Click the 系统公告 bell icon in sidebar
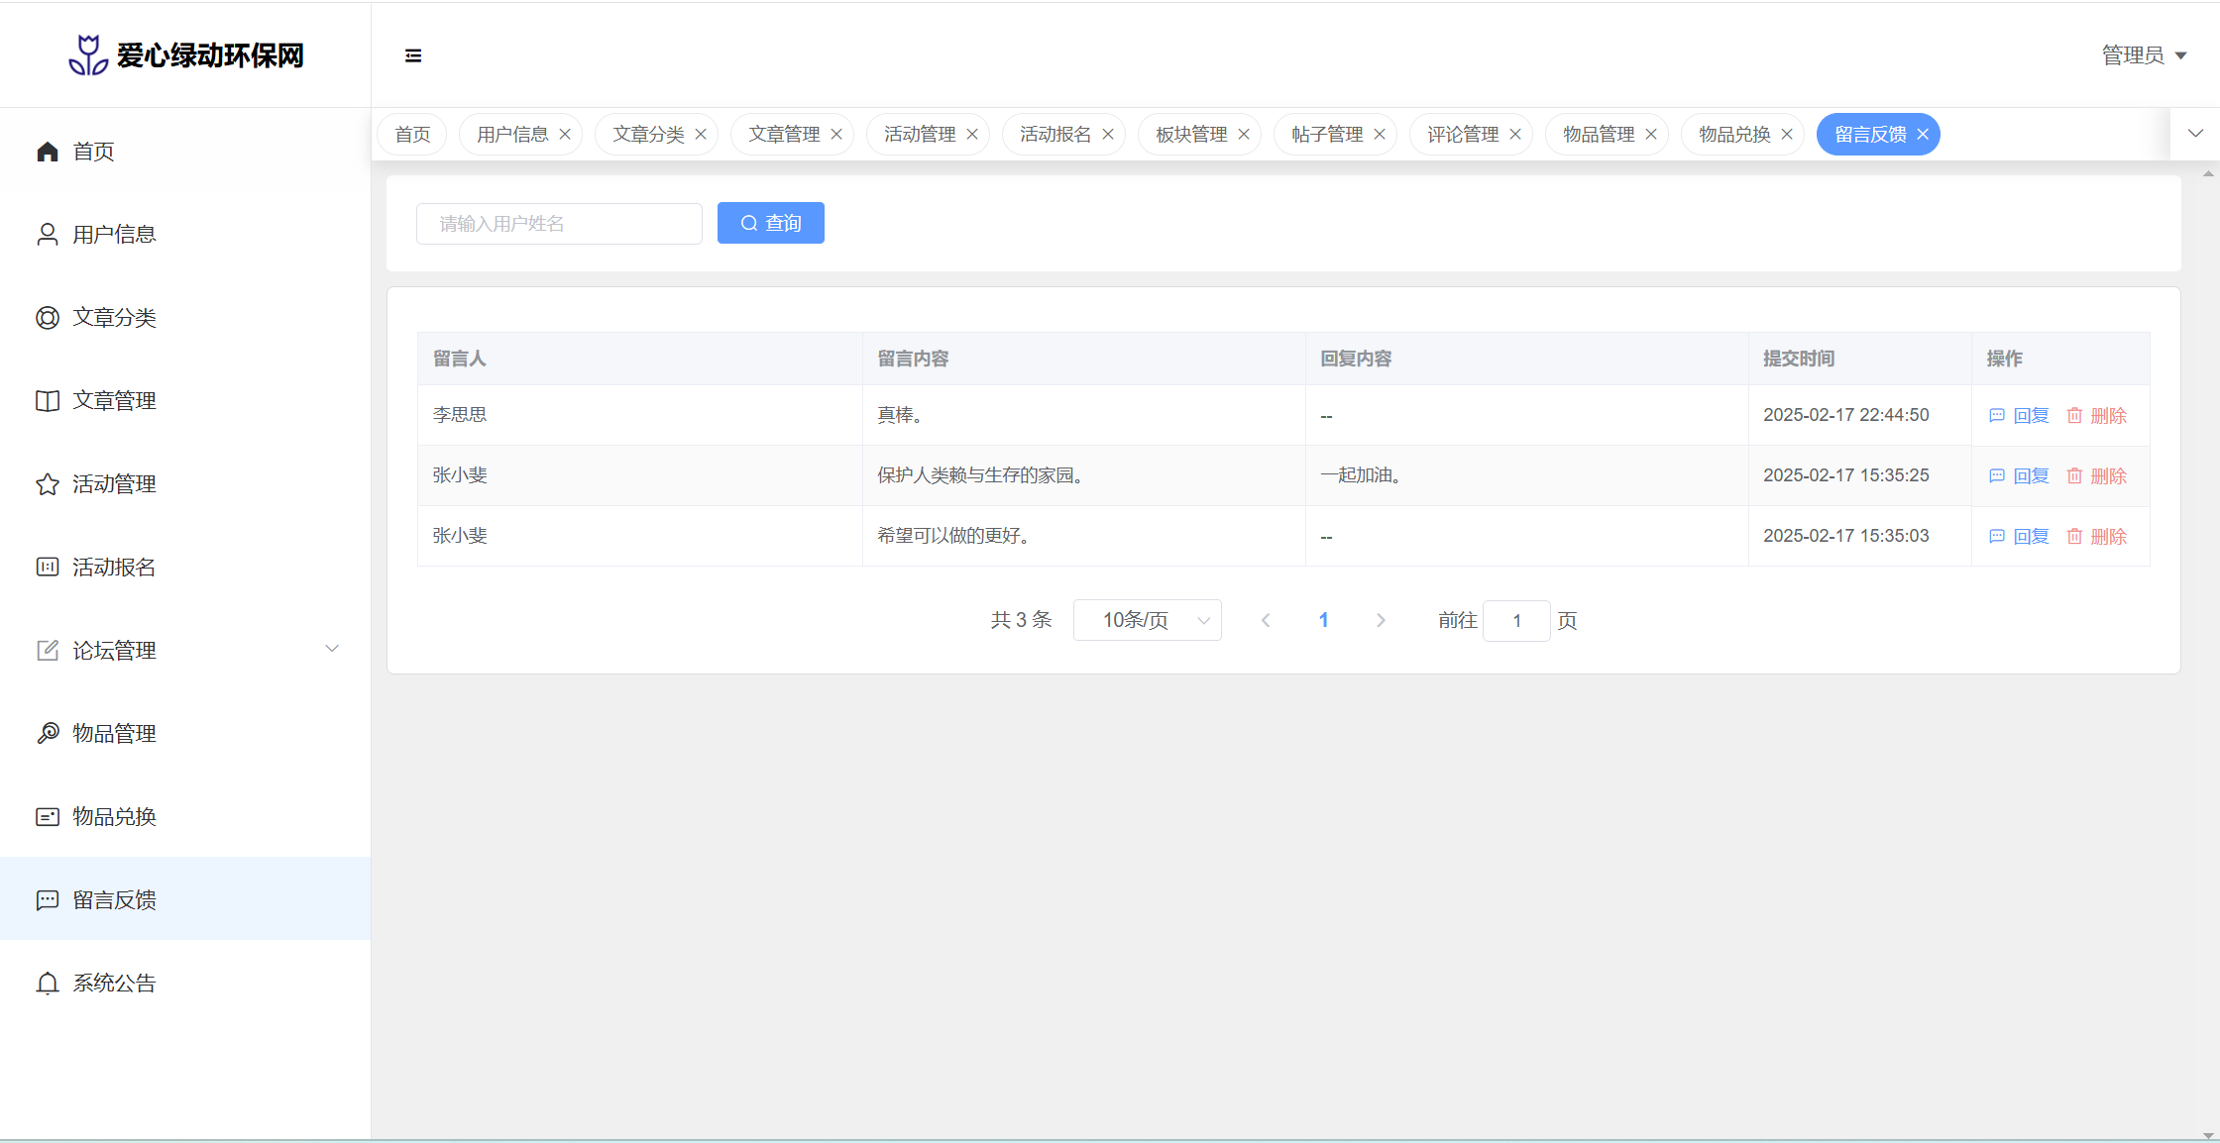The width and height of the screenshot is (2220, 1143). click(x=48, y=984)
